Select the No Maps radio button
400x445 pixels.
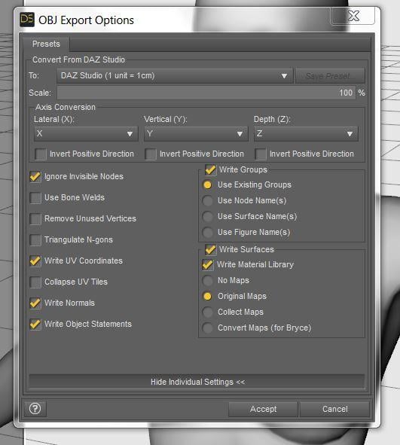click(x=207, y=281)
